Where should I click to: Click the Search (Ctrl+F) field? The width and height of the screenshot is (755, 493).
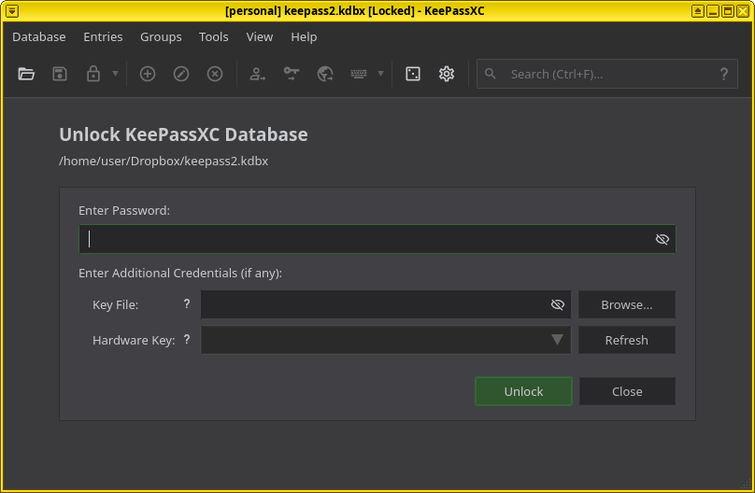tap(606, 74)
